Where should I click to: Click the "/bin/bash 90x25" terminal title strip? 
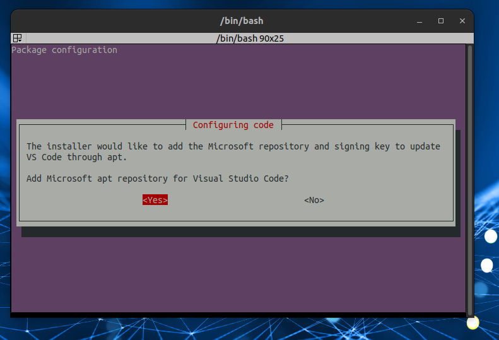pyautogui.click(x=252, y=38)
